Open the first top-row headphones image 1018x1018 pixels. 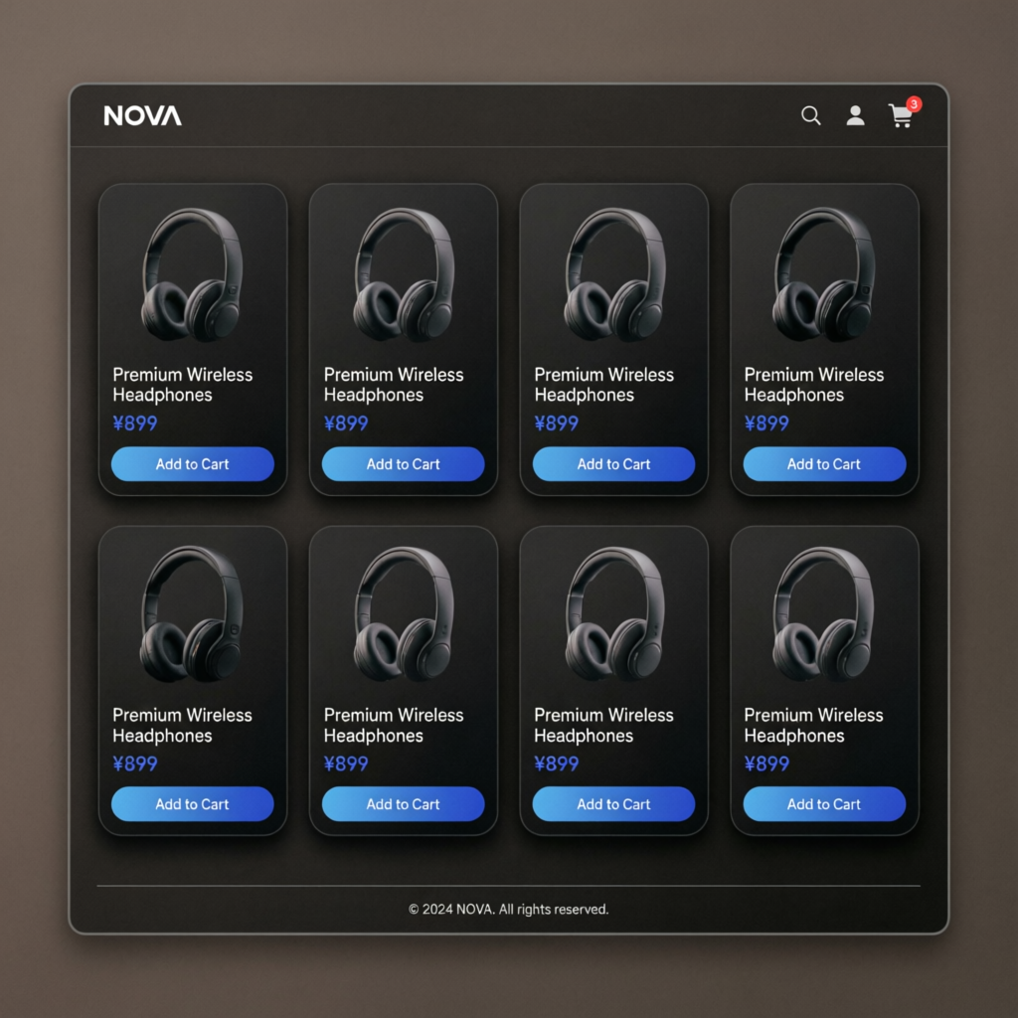pos(192,275)
